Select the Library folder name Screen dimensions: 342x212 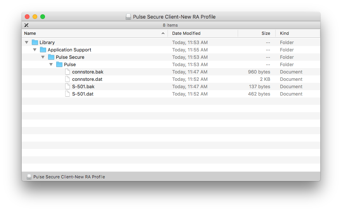click(x=47, y=43)
